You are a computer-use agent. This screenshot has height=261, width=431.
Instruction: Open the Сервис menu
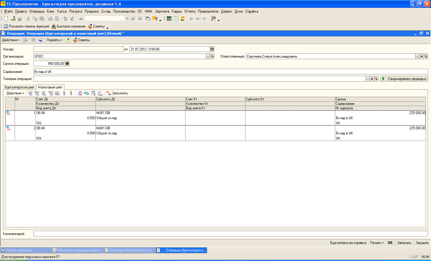(227, 11)
